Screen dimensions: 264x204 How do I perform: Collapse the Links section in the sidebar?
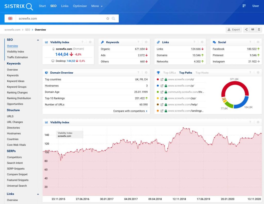pos(38,194)
